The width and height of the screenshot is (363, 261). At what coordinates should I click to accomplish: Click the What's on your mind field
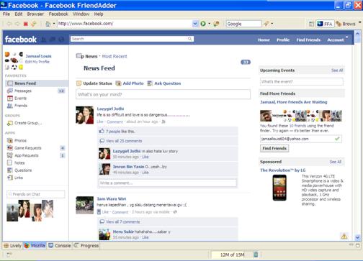click(163, 94)
